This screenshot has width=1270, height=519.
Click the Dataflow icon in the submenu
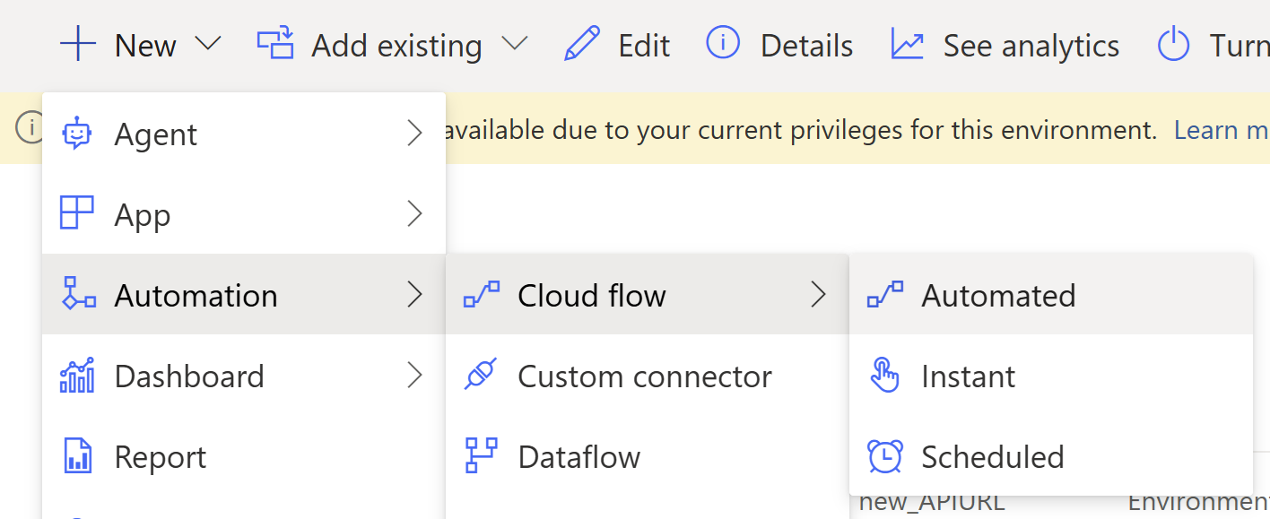pyautogui.click(x=481, y=455)
